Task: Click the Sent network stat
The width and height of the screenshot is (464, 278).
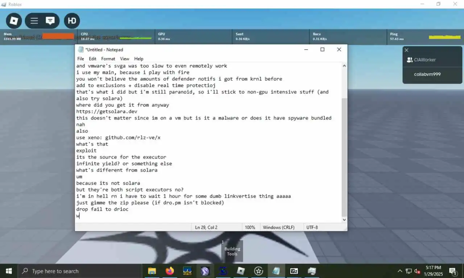Action: click(x=271, y=37)
